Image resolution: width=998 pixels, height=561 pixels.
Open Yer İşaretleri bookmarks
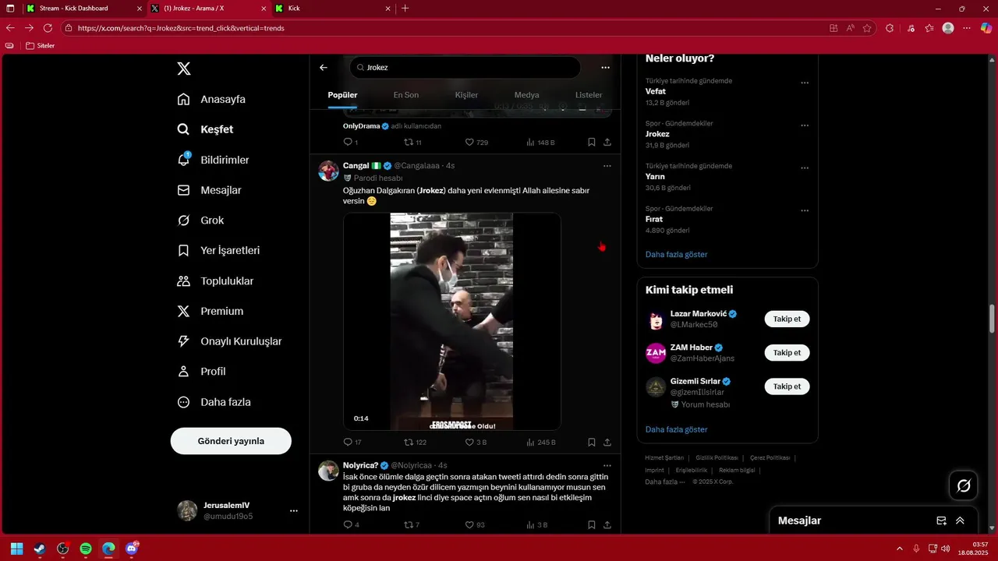(x=219, y=250)
